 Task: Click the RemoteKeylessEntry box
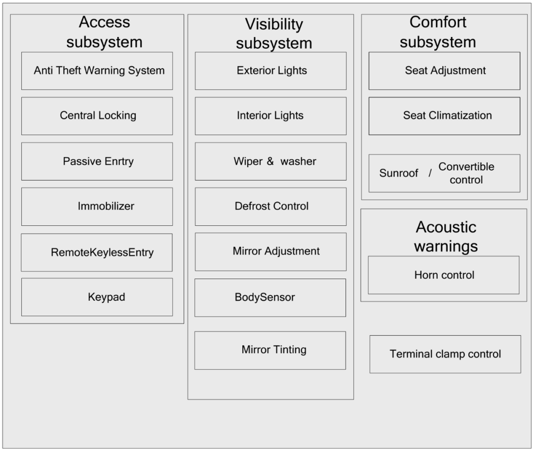tap(97, 252)
